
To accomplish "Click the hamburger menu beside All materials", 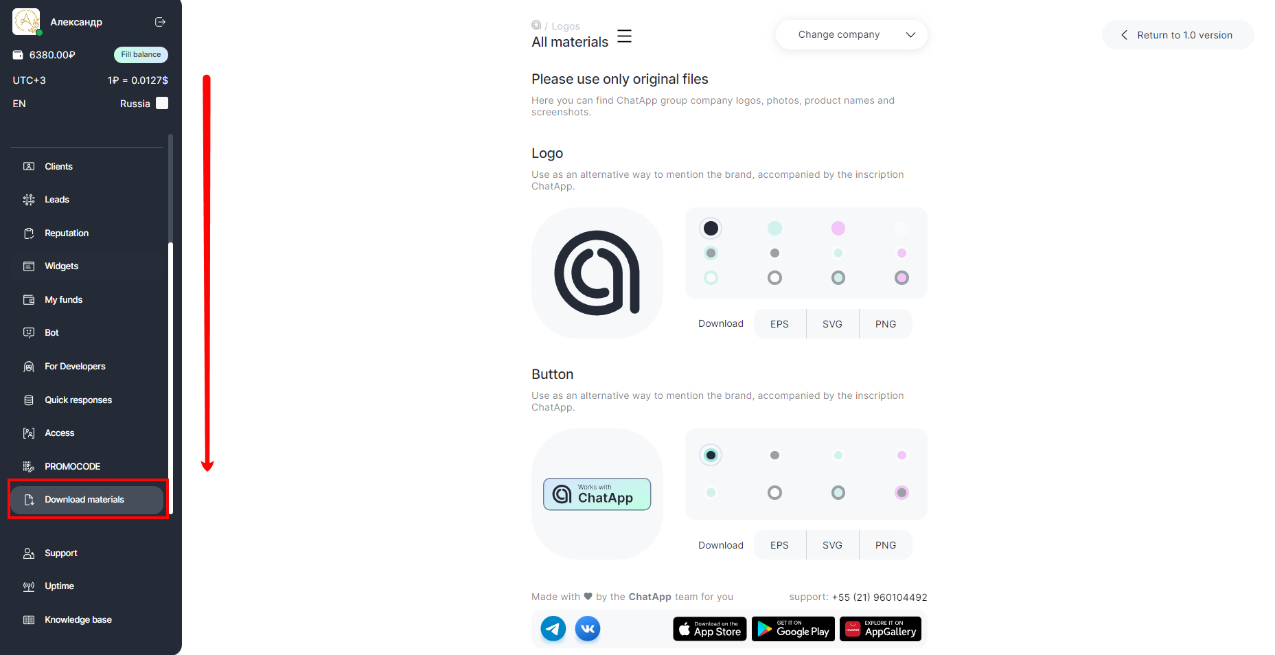I will pos(624,36).
